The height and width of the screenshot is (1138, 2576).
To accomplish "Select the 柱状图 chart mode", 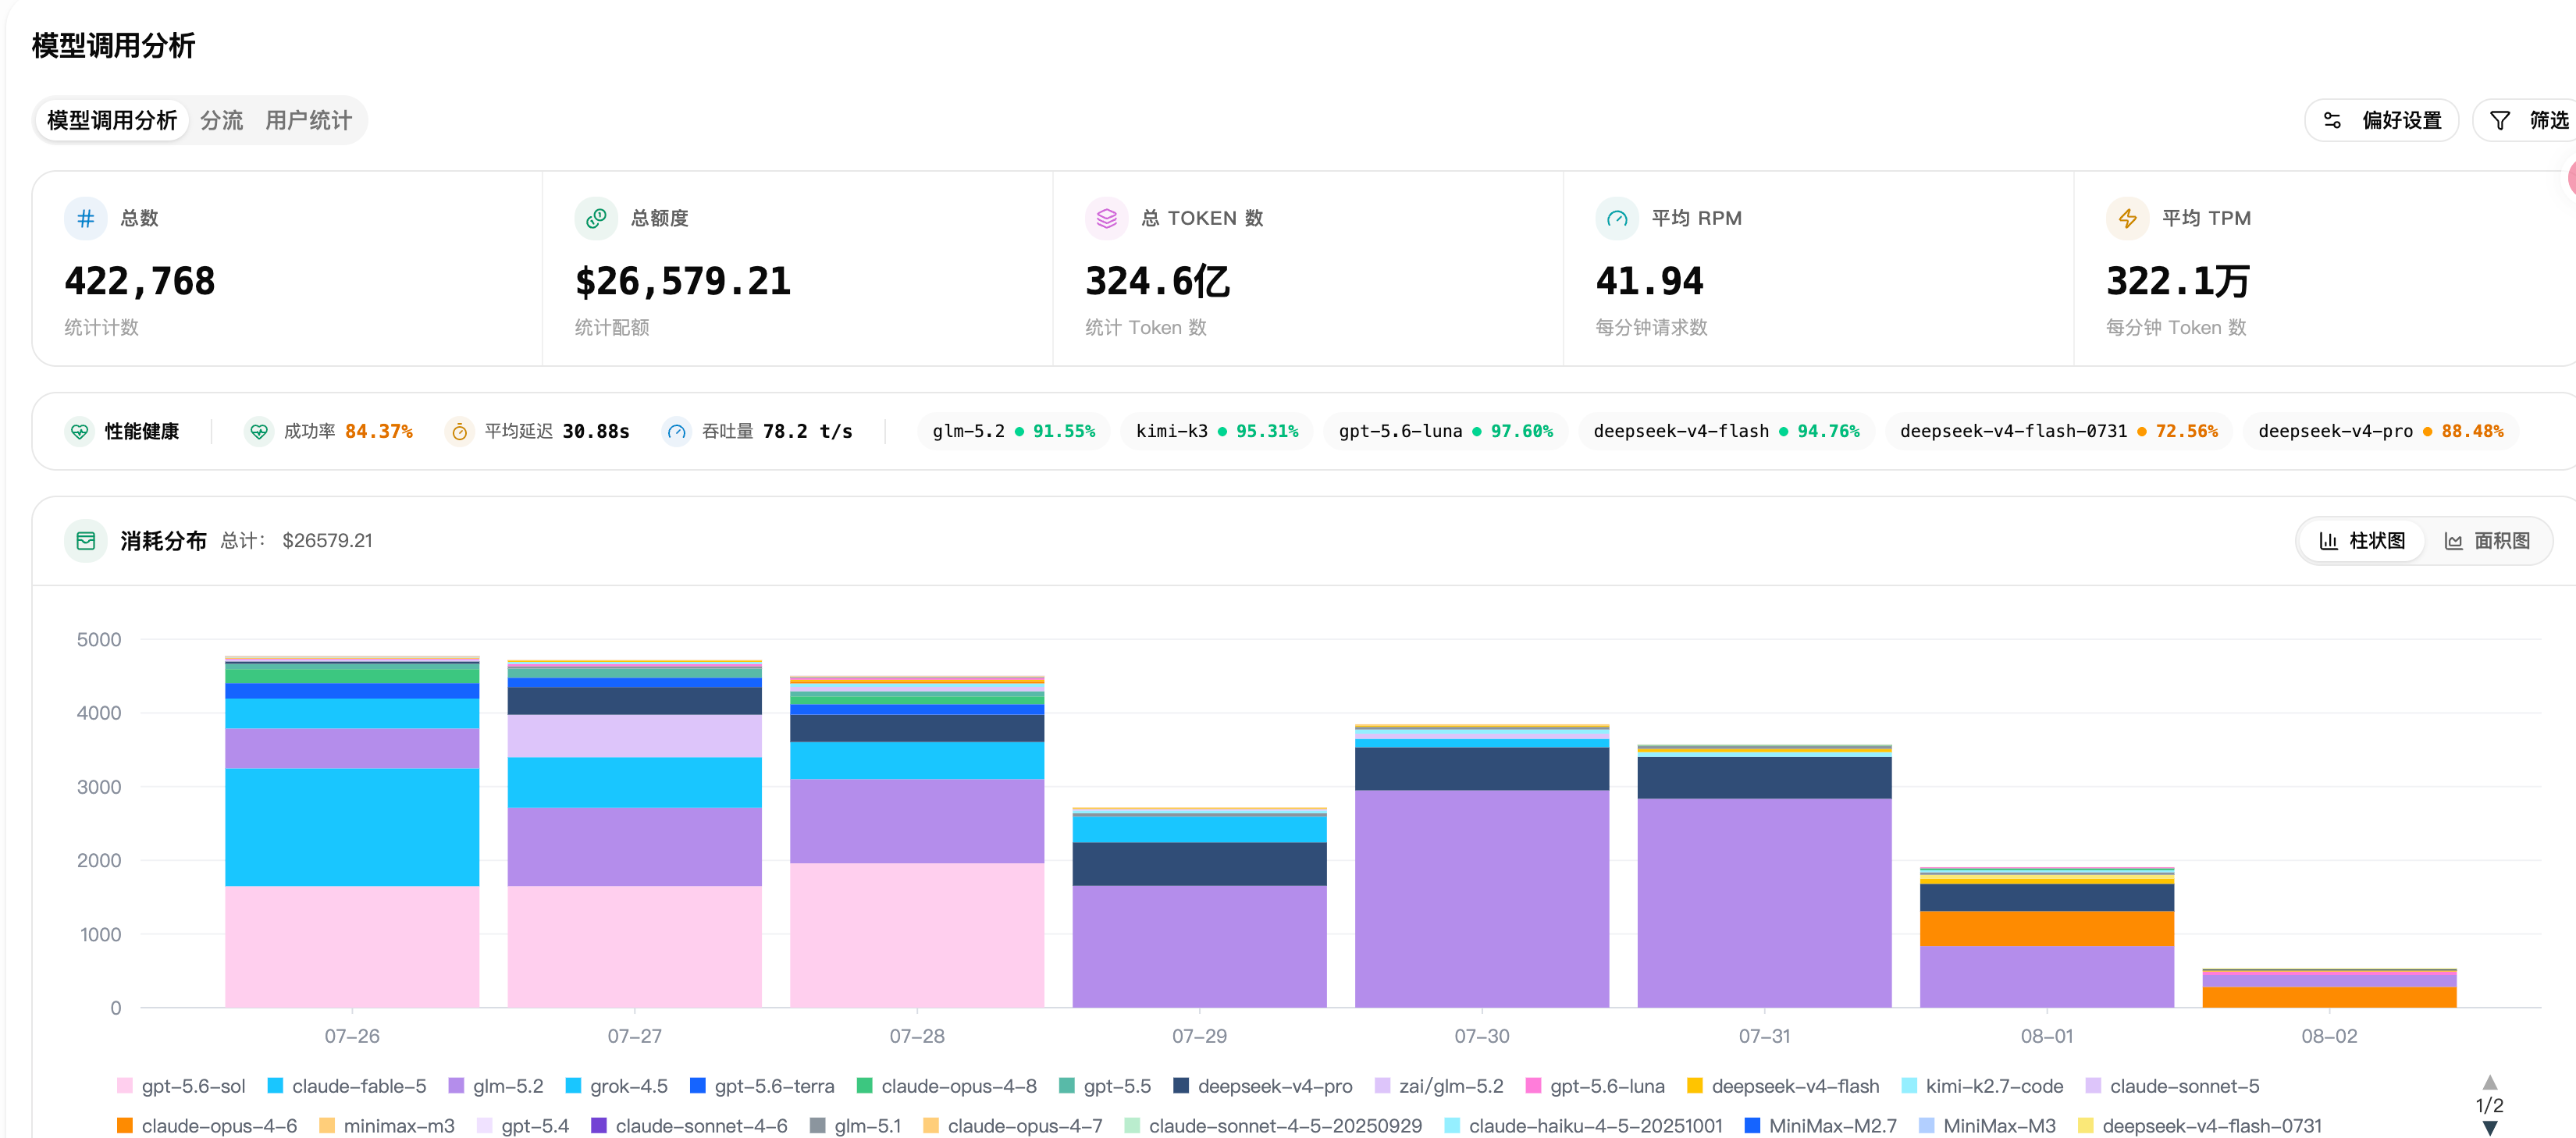I will coord(2362,541).
